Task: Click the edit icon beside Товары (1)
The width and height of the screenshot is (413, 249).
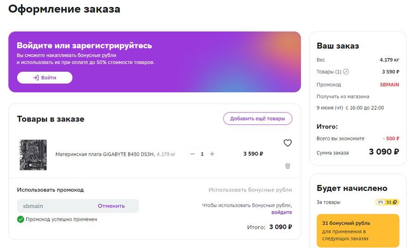Action: click(346, 72)
